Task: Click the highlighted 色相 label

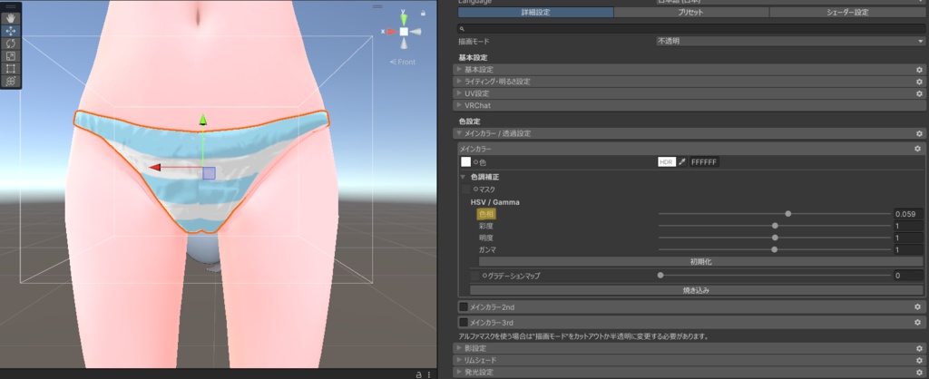Action: coord(486,214)
